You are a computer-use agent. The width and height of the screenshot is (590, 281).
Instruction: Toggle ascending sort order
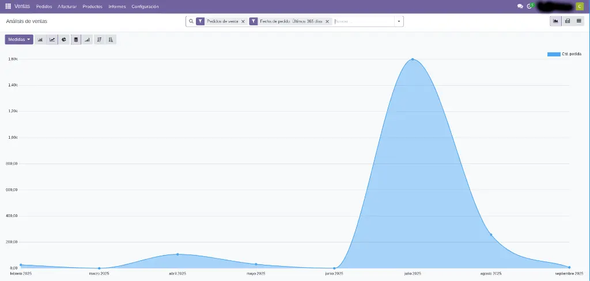pos(111,40)
